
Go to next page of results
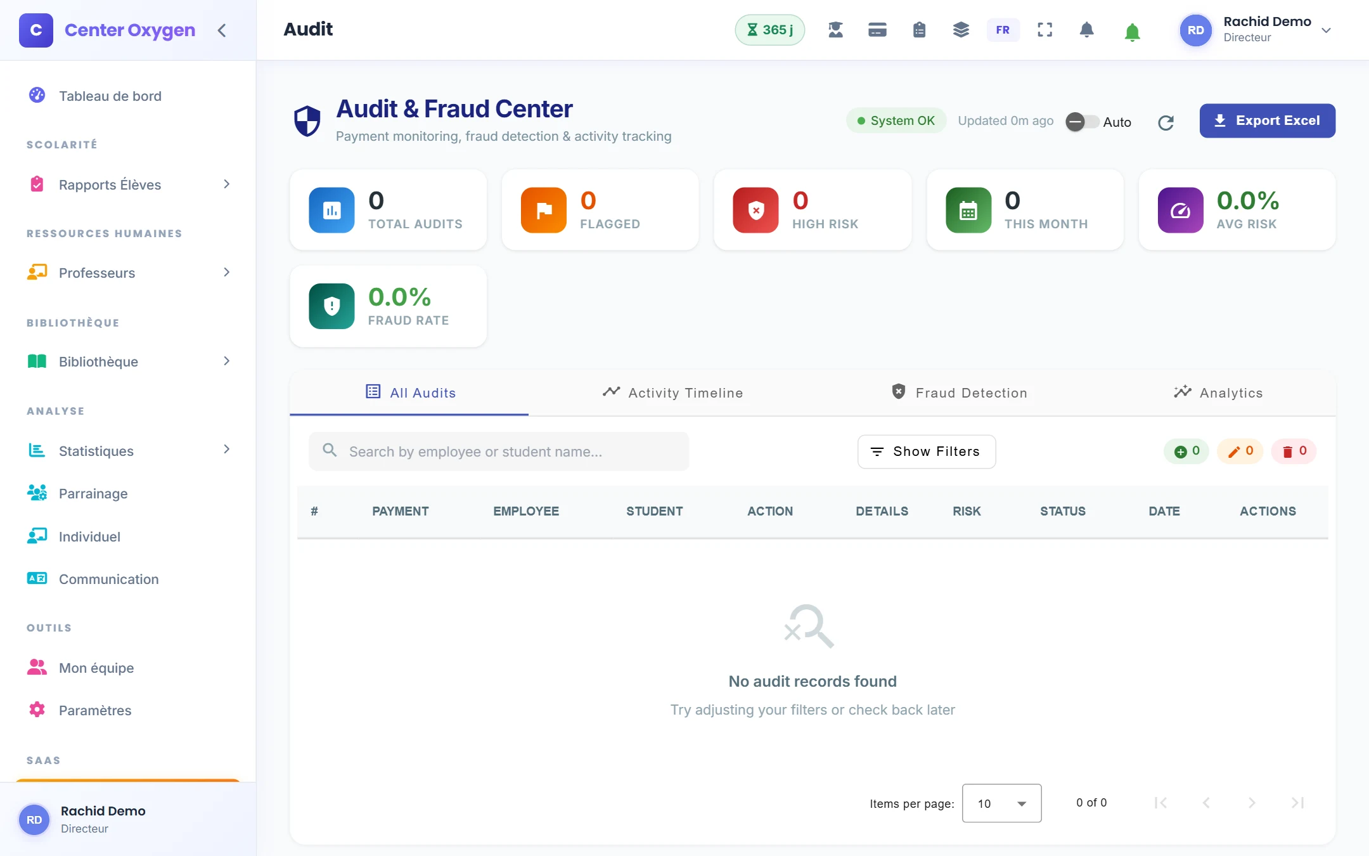click(1252, 803)
